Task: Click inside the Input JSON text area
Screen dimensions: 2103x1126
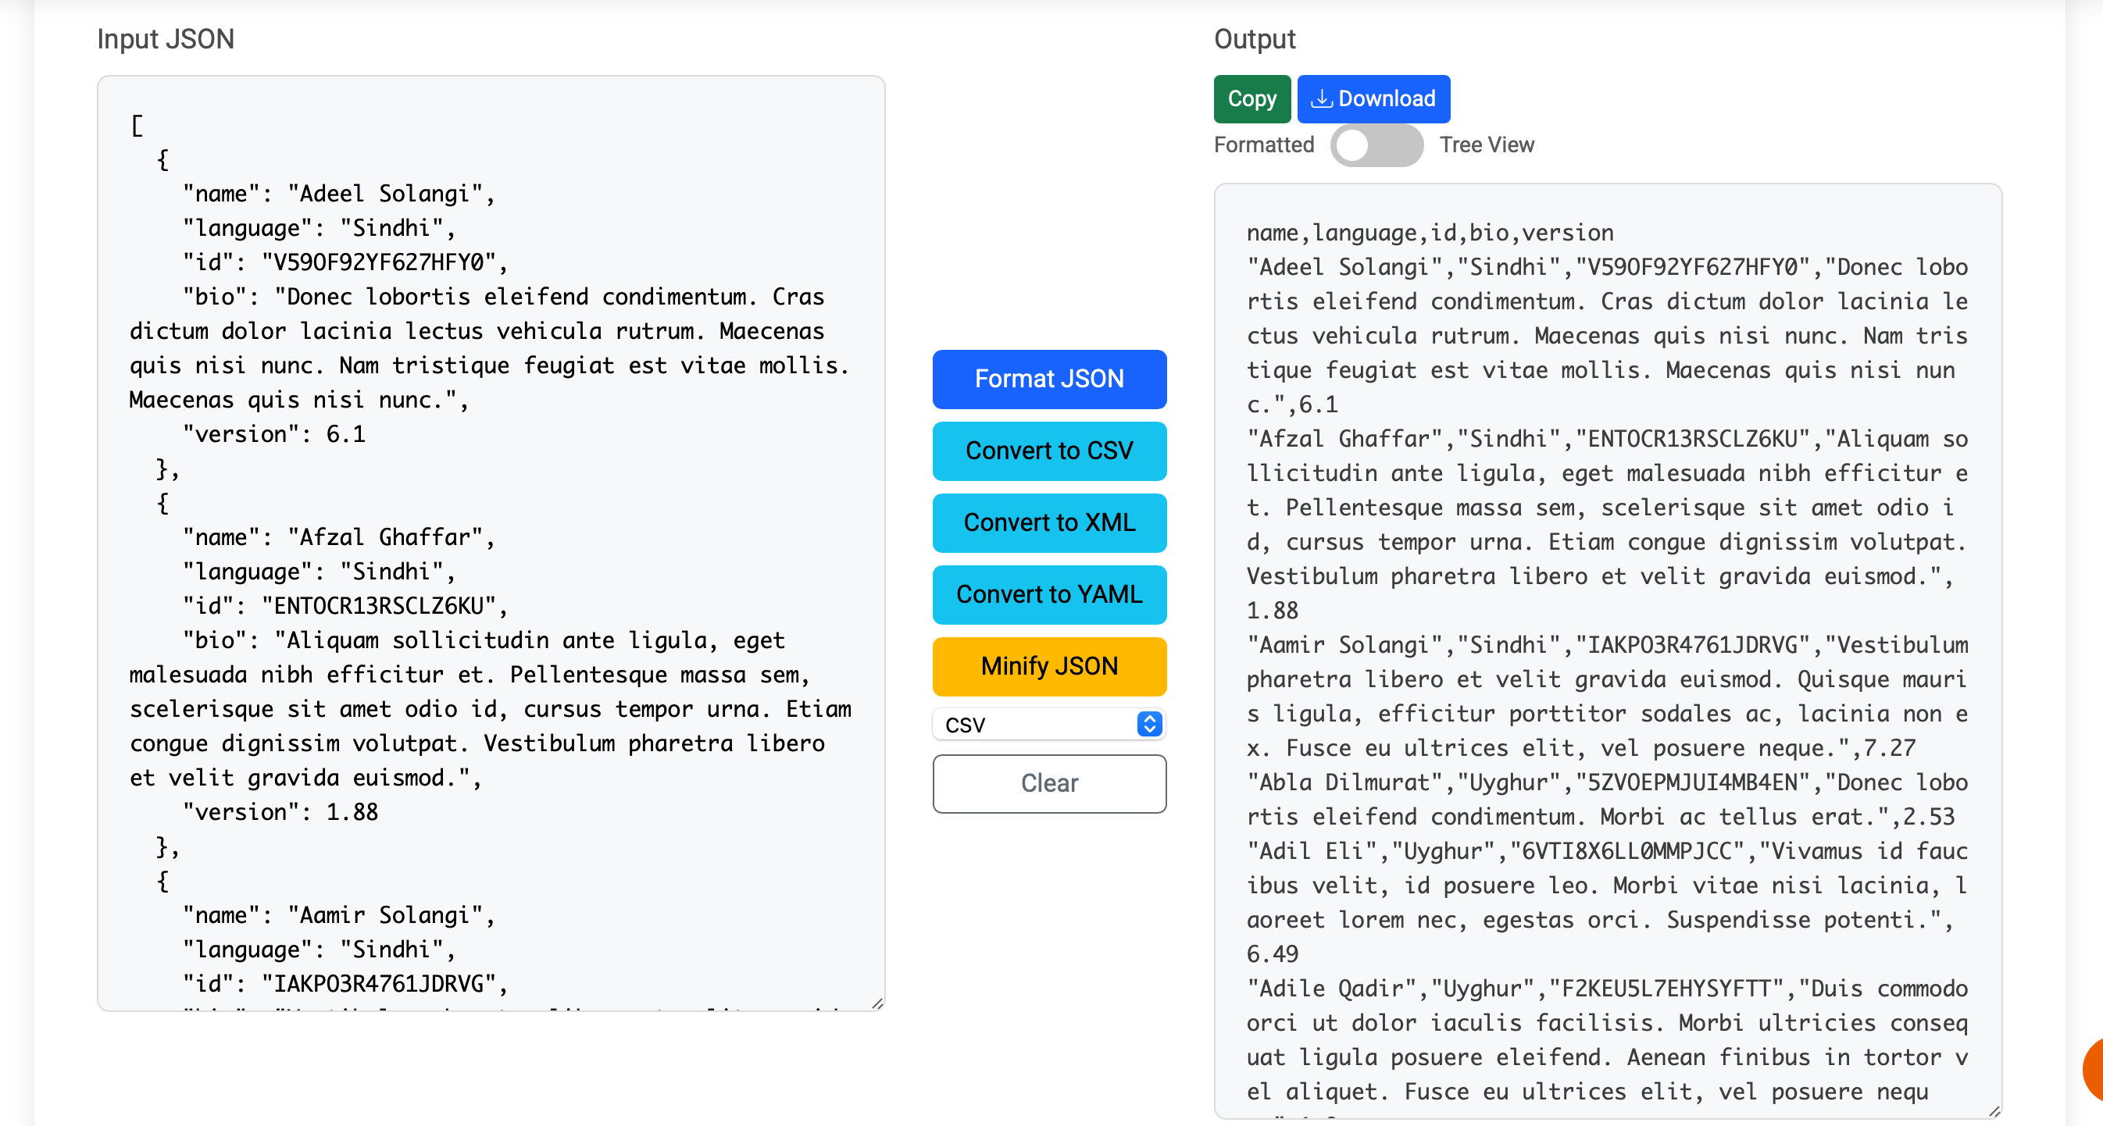Action: point(491,543)
